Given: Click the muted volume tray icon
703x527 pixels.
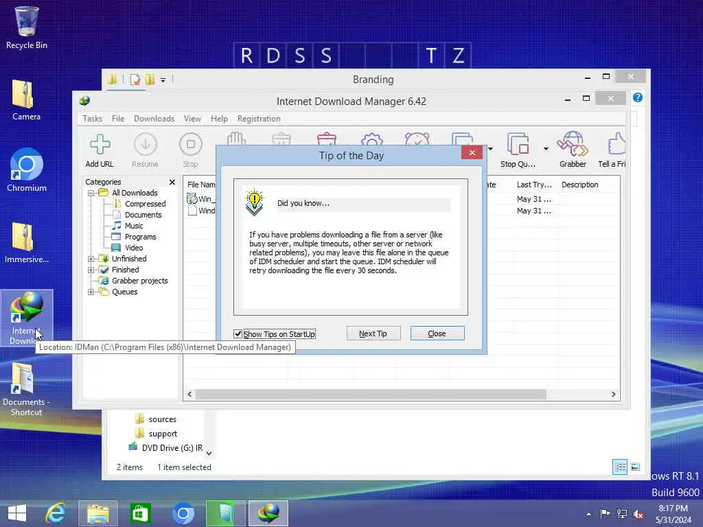Looking at the screenshot, I should [638, 513].
